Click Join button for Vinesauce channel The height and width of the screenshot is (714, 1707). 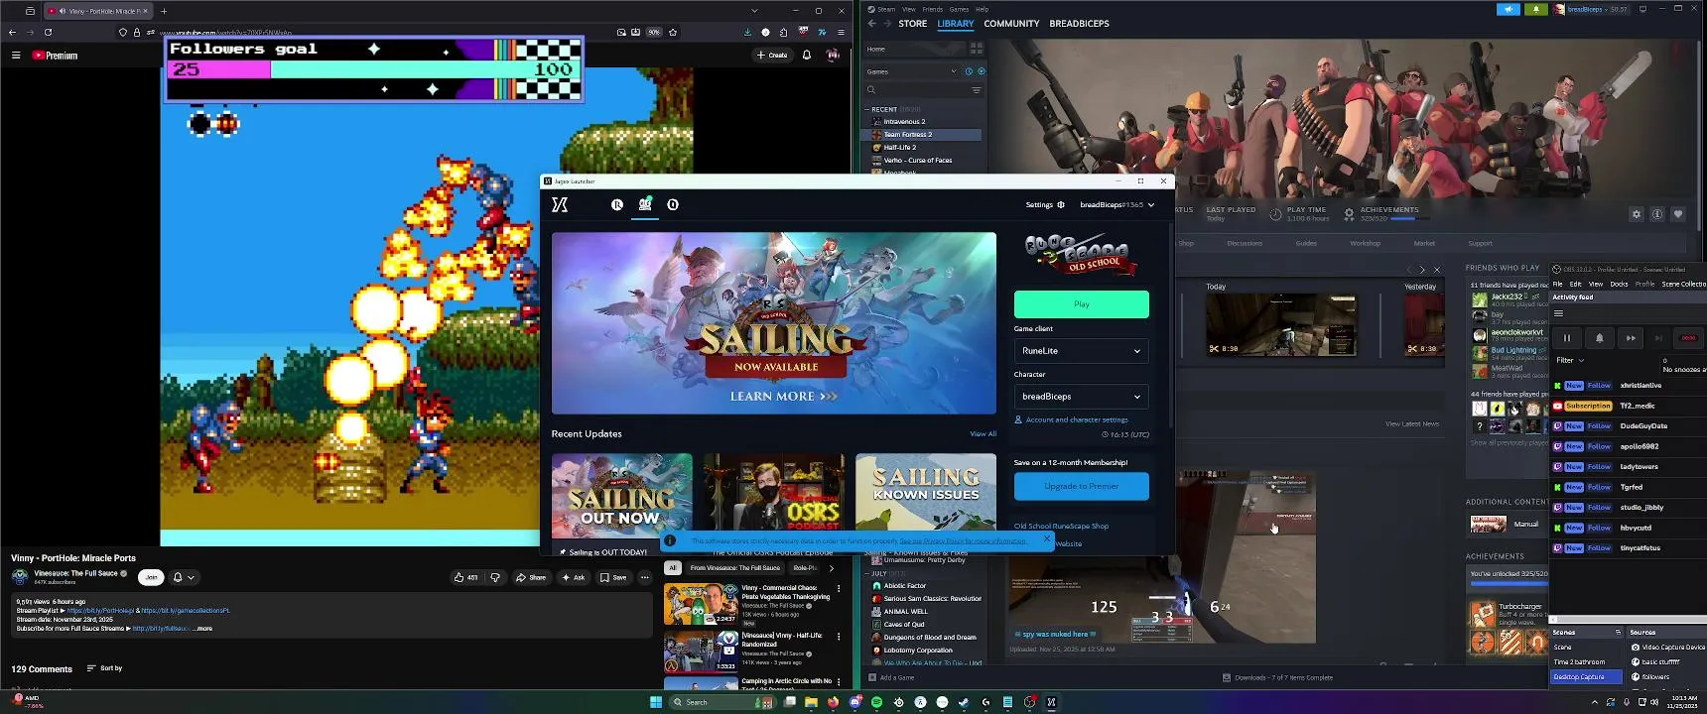(x=151, y=577)
